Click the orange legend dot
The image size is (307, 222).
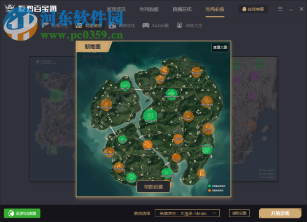[x=209, y=190]
